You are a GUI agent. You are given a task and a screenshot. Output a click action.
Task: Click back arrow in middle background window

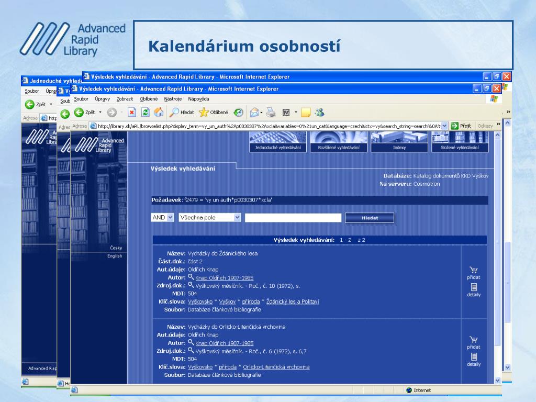(x=65, y=114)
